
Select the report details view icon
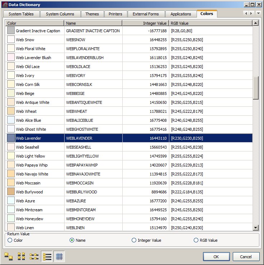point(47,256)
